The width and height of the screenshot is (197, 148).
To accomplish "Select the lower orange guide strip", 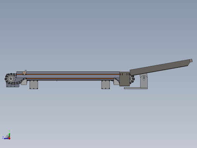I will pos(70,79).
